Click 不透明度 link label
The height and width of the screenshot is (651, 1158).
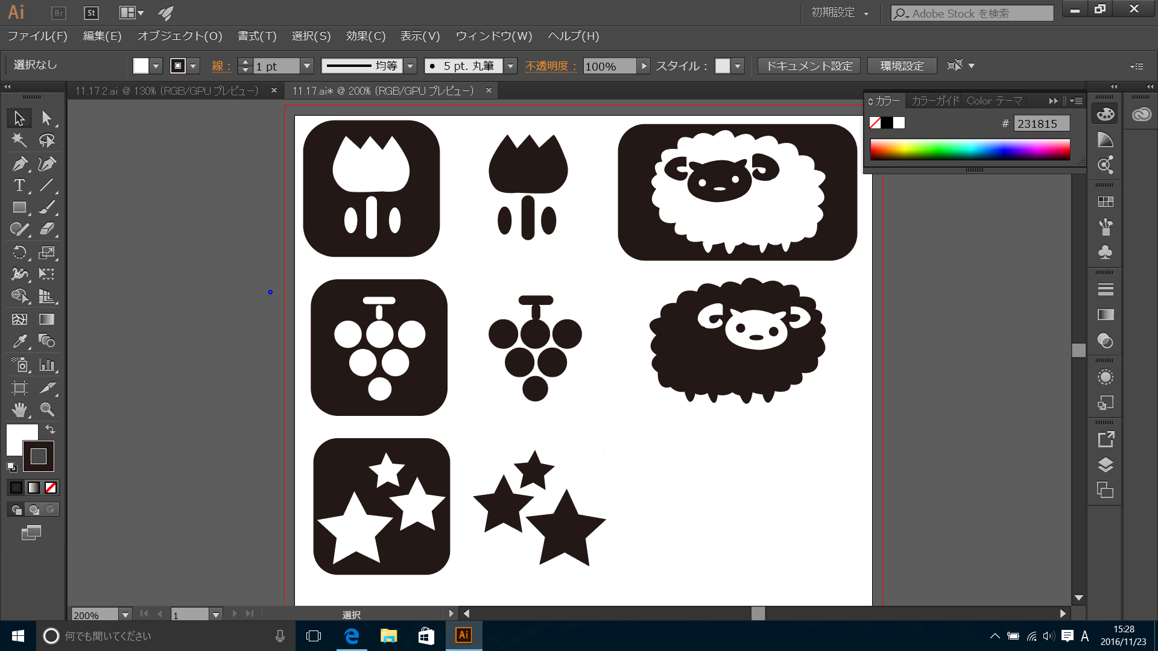click(x=551, y=66)
